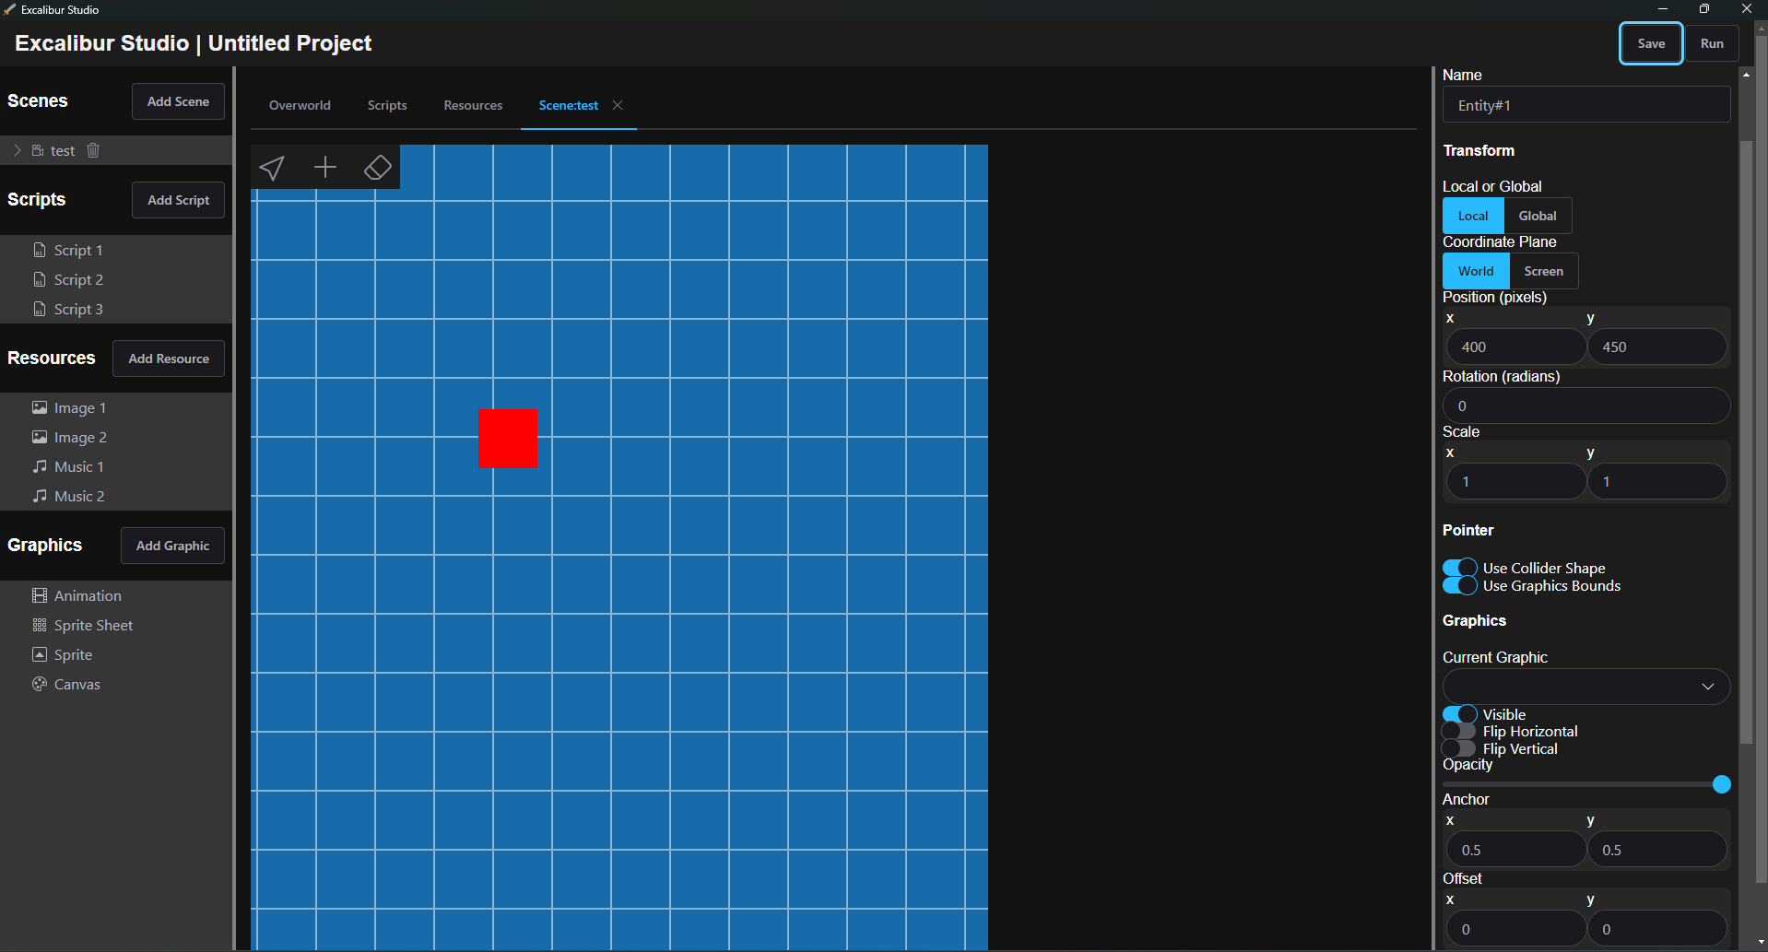
Task: Open the Current Graphic dropdown
Action: click(x=1585, y=687)
